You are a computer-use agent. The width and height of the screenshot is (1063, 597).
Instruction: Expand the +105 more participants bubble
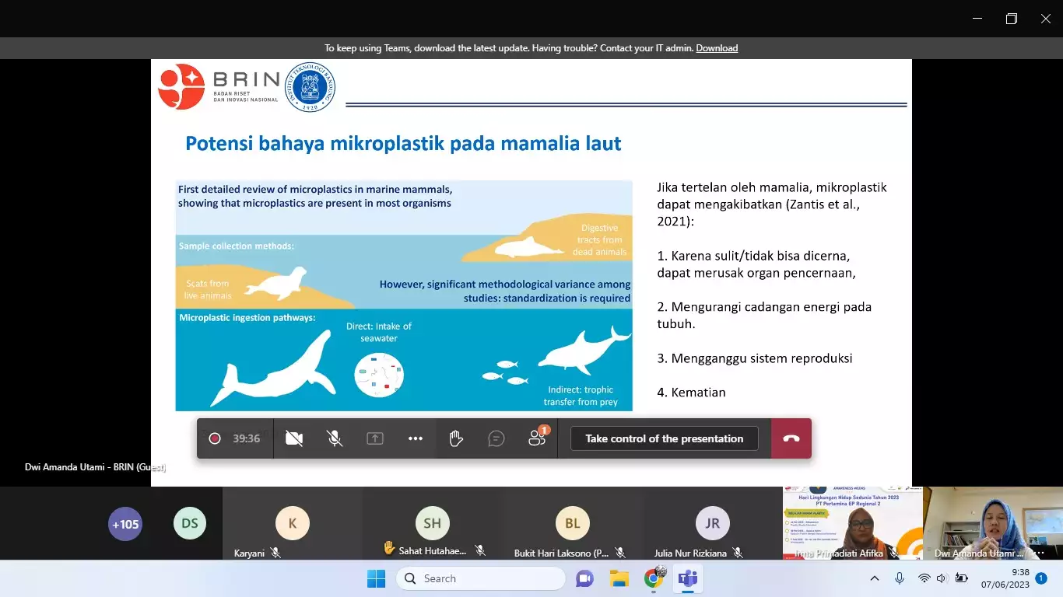pyautogui.click(x=125, y=524)
